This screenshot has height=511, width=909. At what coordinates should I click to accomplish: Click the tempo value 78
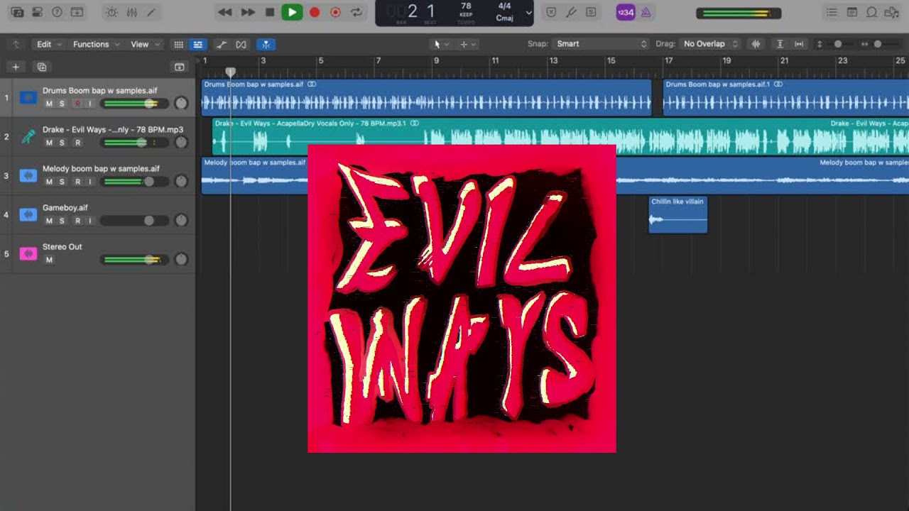(466, 6)
